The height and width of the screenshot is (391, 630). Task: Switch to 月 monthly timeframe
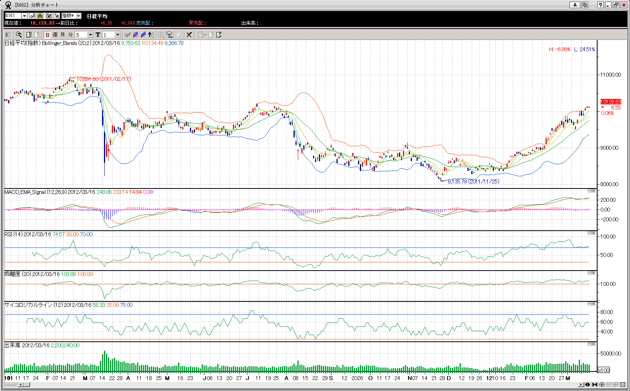pyautogui.click(x=63, y=35)
